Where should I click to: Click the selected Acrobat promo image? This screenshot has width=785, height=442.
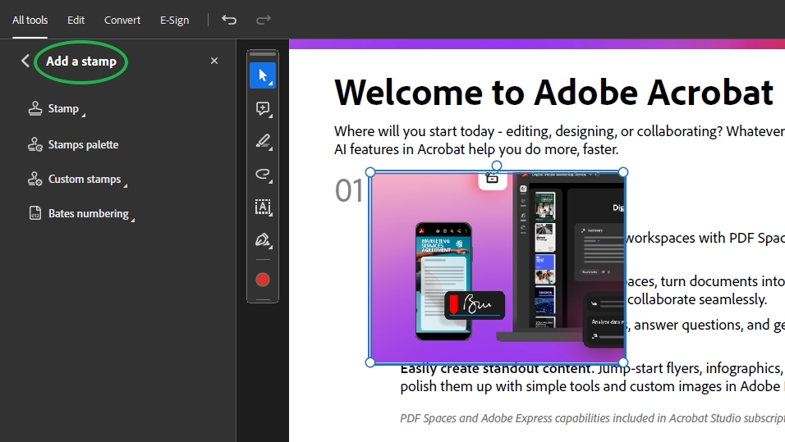click(x=497, y=267)
